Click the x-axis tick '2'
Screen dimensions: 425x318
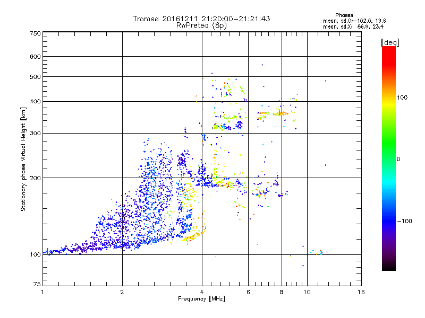122,292
